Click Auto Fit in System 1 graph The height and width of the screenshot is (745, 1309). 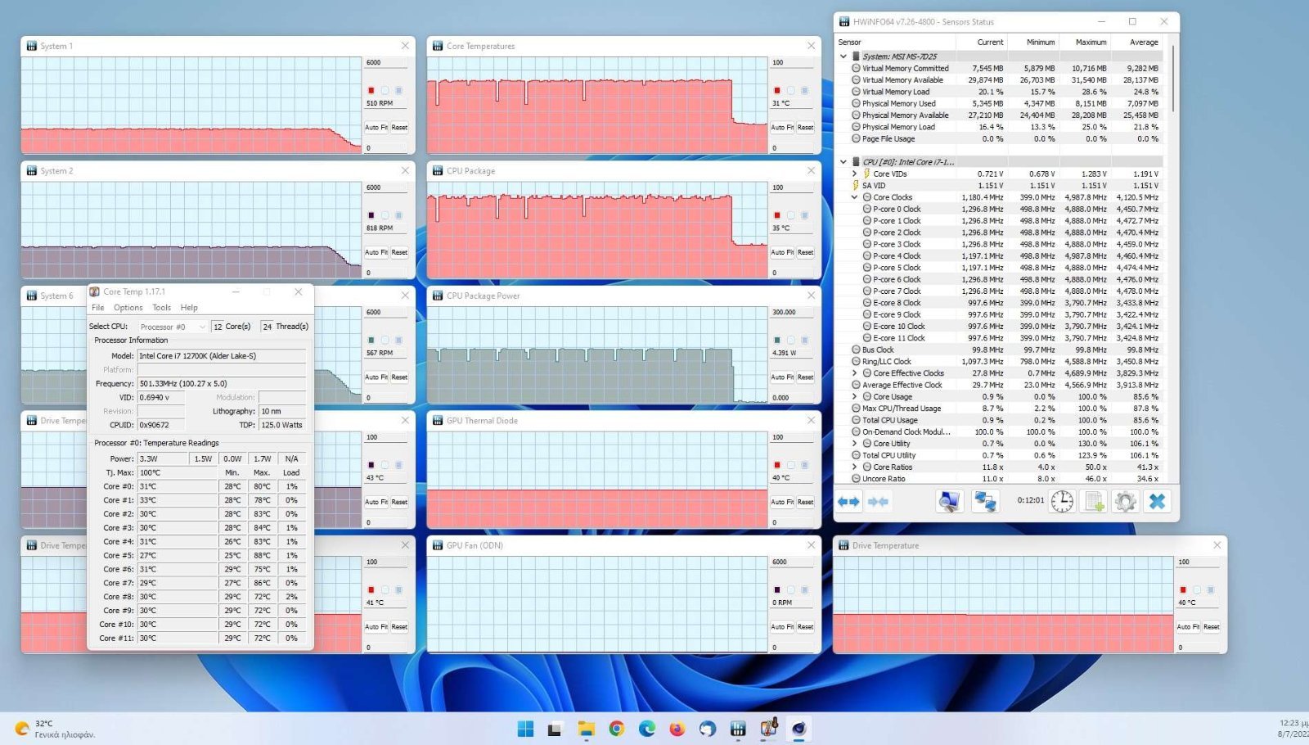point(376,128)
